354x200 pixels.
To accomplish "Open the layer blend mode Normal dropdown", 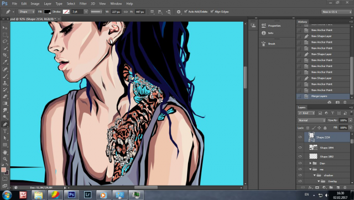I will pos(311,120).
